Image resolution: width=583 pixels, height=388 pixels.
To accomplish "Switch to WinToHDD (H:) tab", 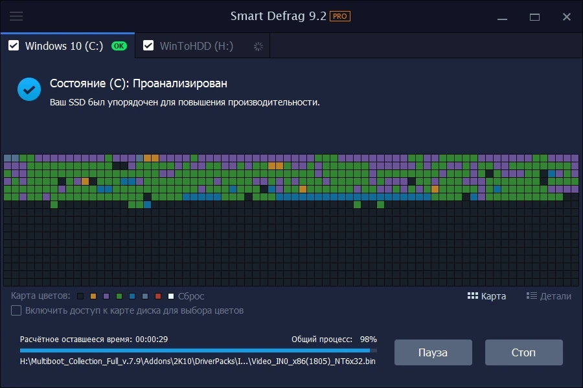I will [x=203, y=46].
